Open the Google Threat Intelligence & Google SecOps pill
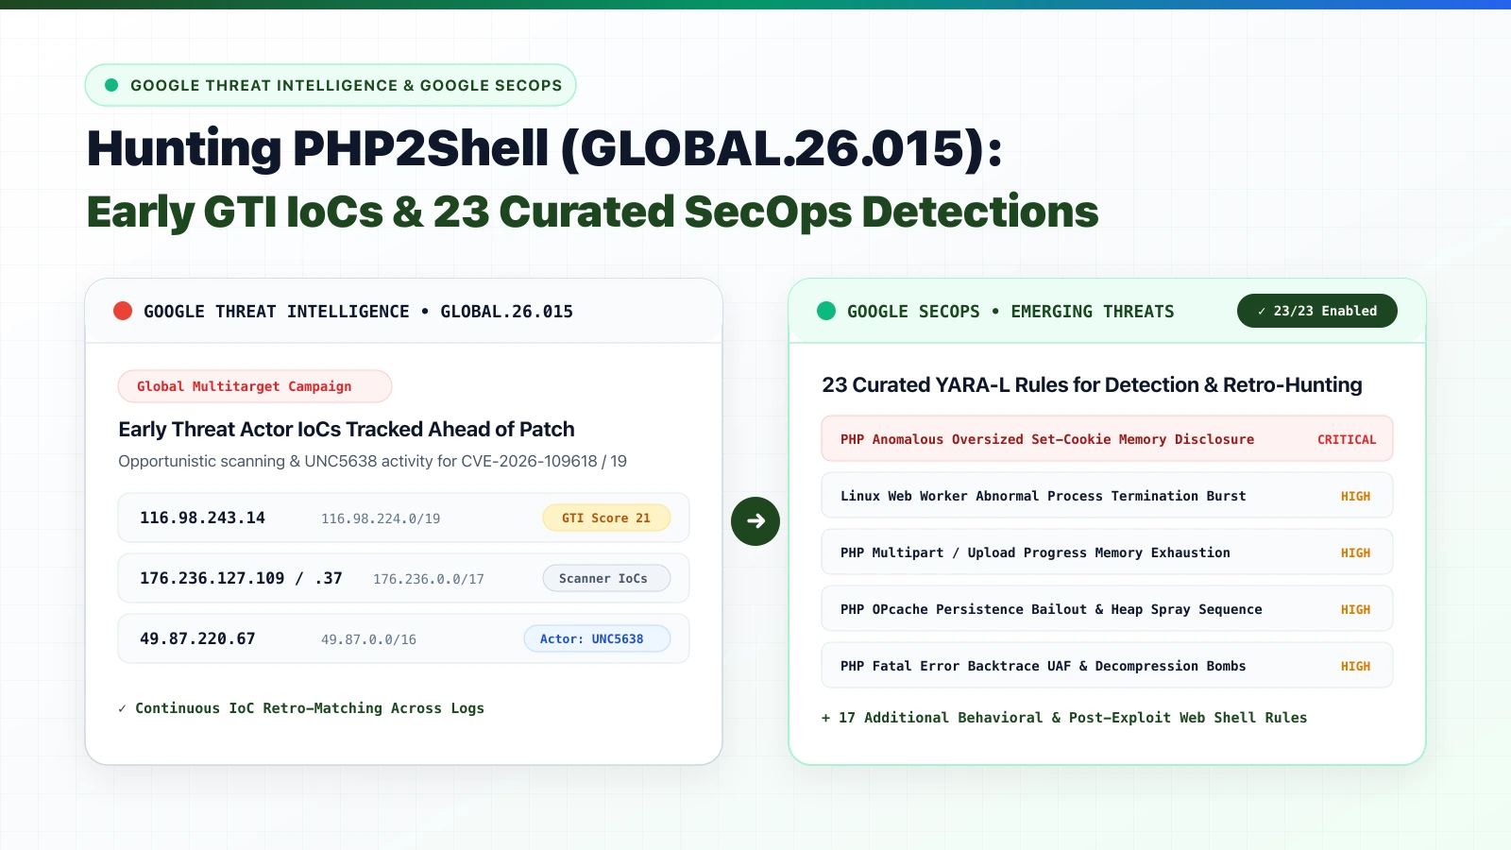The height and width of the screenshot is (850, 1511). pyautogui.click(x=331, y=85)
